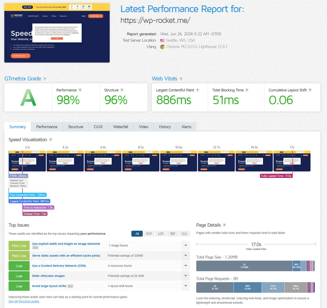Click the 8.5s filmstrip frame
This screenshot has width=327, height=308.
(141, 161)
